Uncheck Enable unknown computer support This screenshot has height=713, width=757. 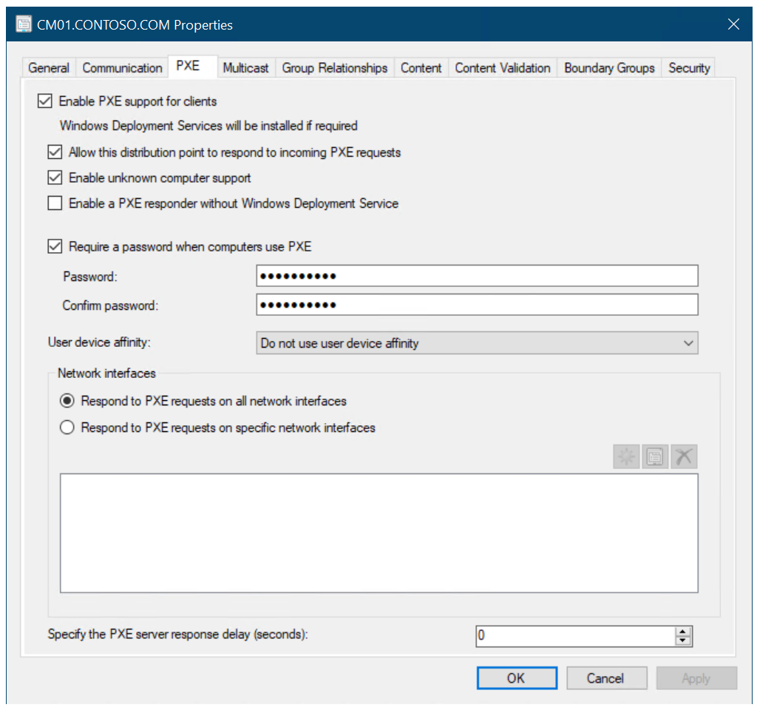tap(55, 178)
